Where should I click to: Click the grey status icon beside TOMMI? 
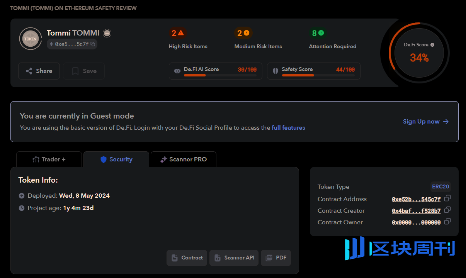coord(107,33)
